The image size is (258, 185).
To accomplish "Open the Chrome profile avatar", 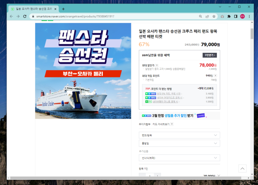I will (x=242, y=16).
